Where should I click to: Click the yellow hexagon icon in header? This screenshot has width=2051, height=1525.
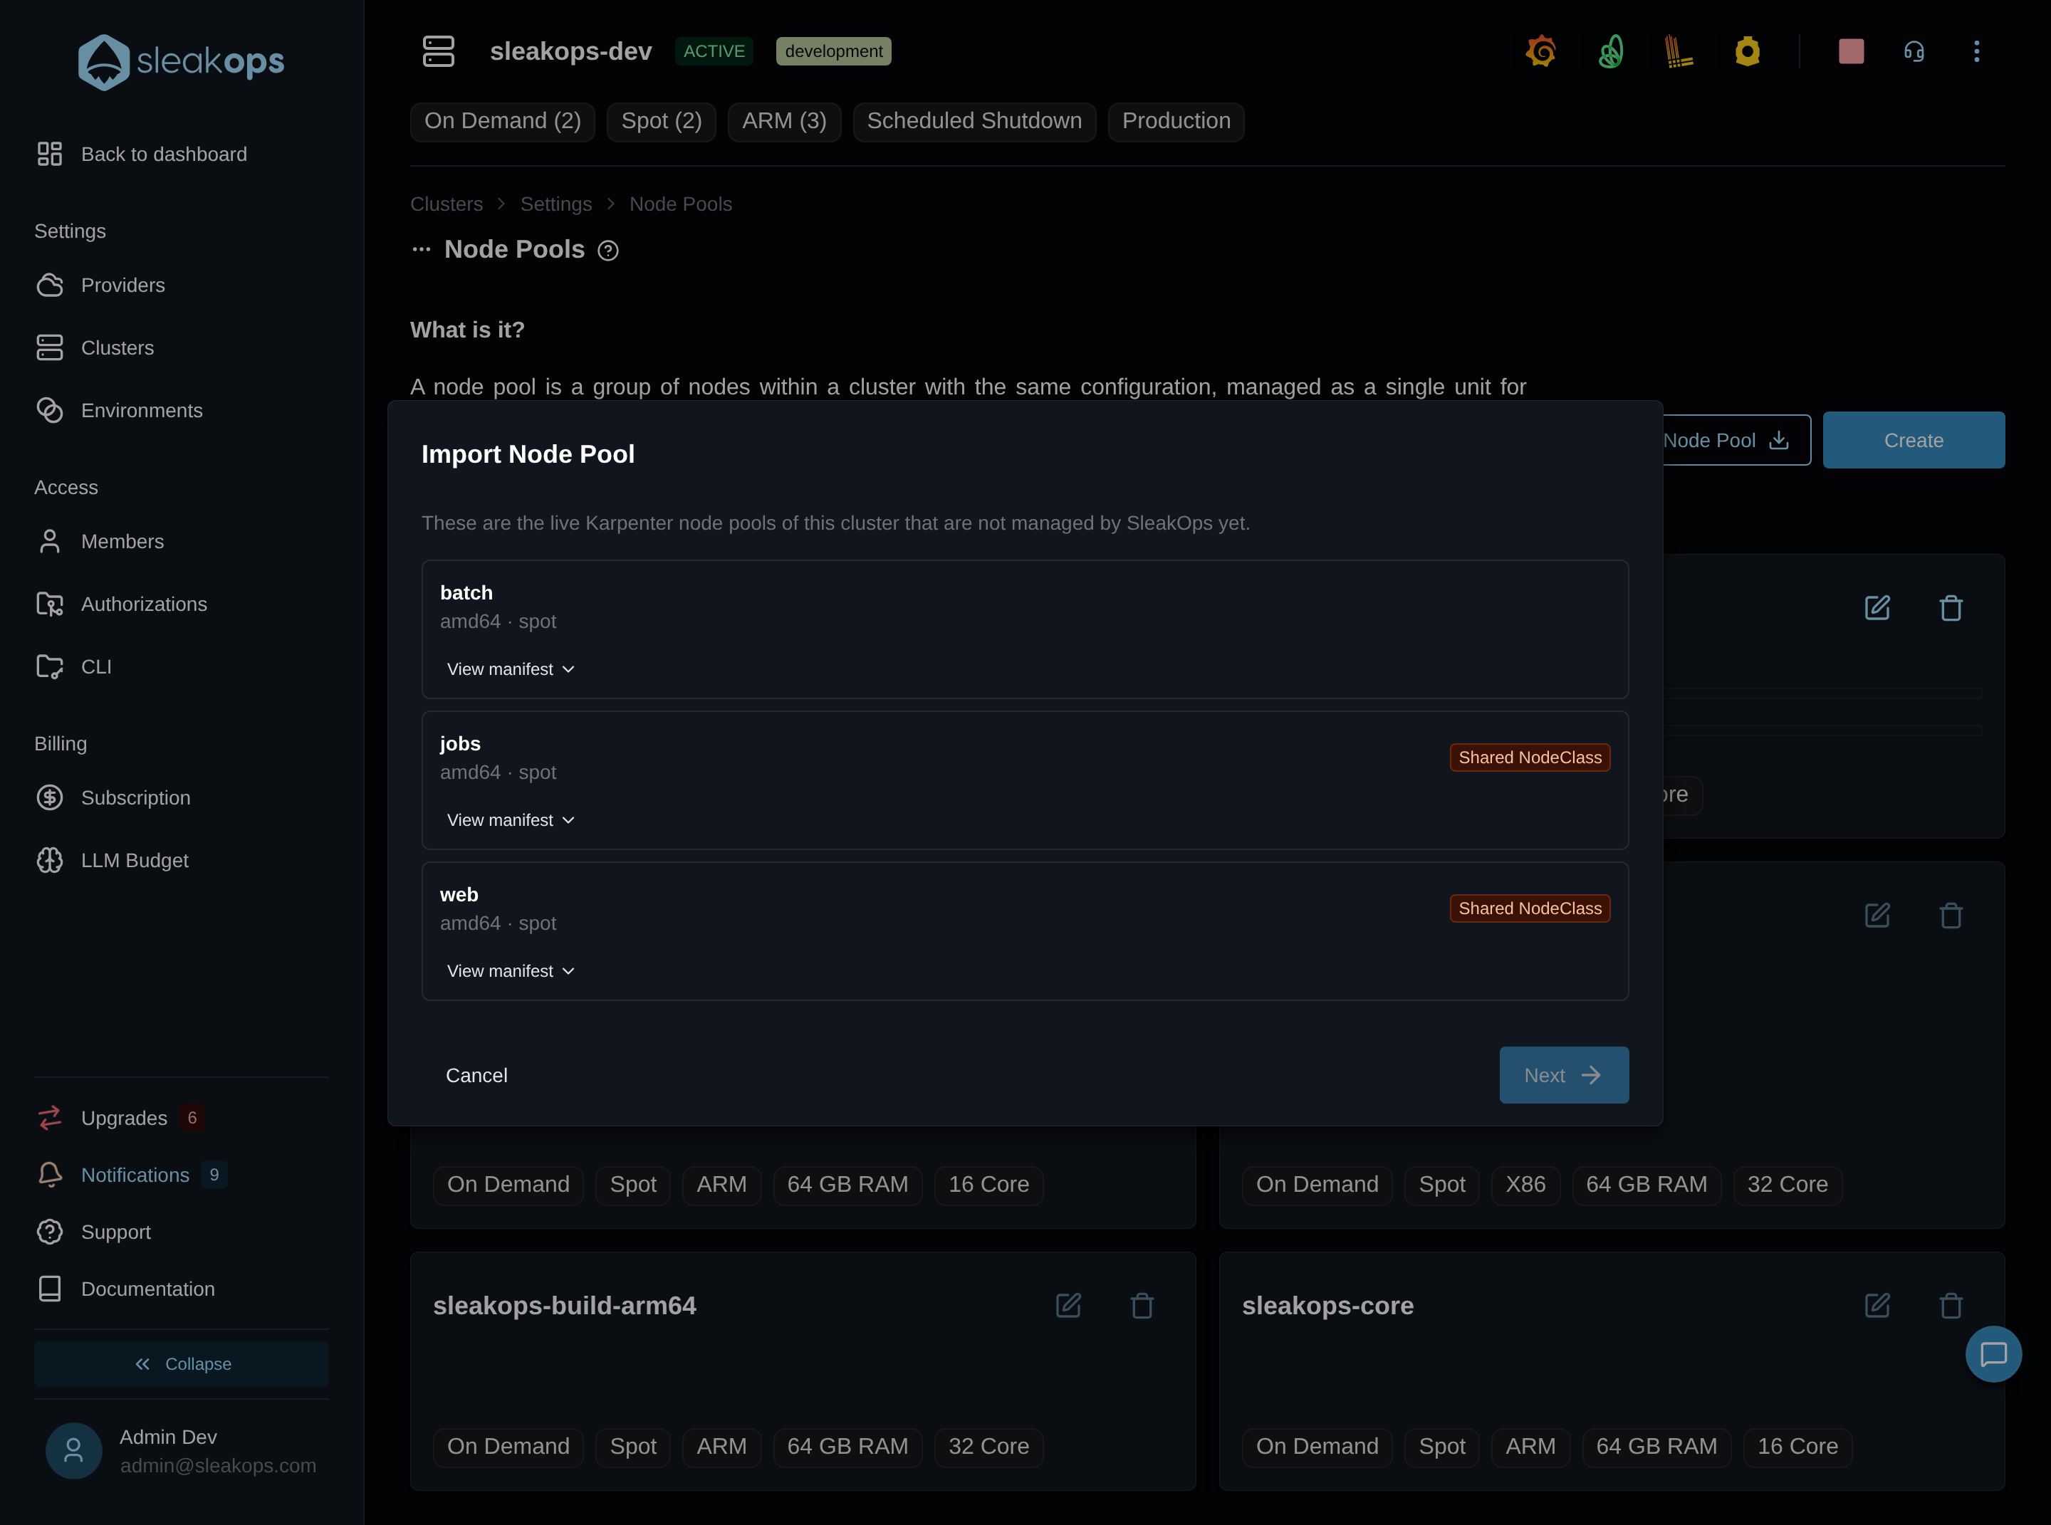(x=1747, y=52)
